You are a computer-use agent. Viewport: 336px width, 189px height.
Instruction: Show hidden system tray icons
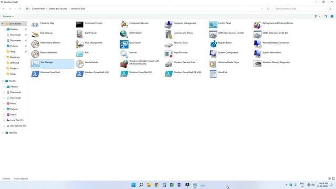click(x=286, y=185)
